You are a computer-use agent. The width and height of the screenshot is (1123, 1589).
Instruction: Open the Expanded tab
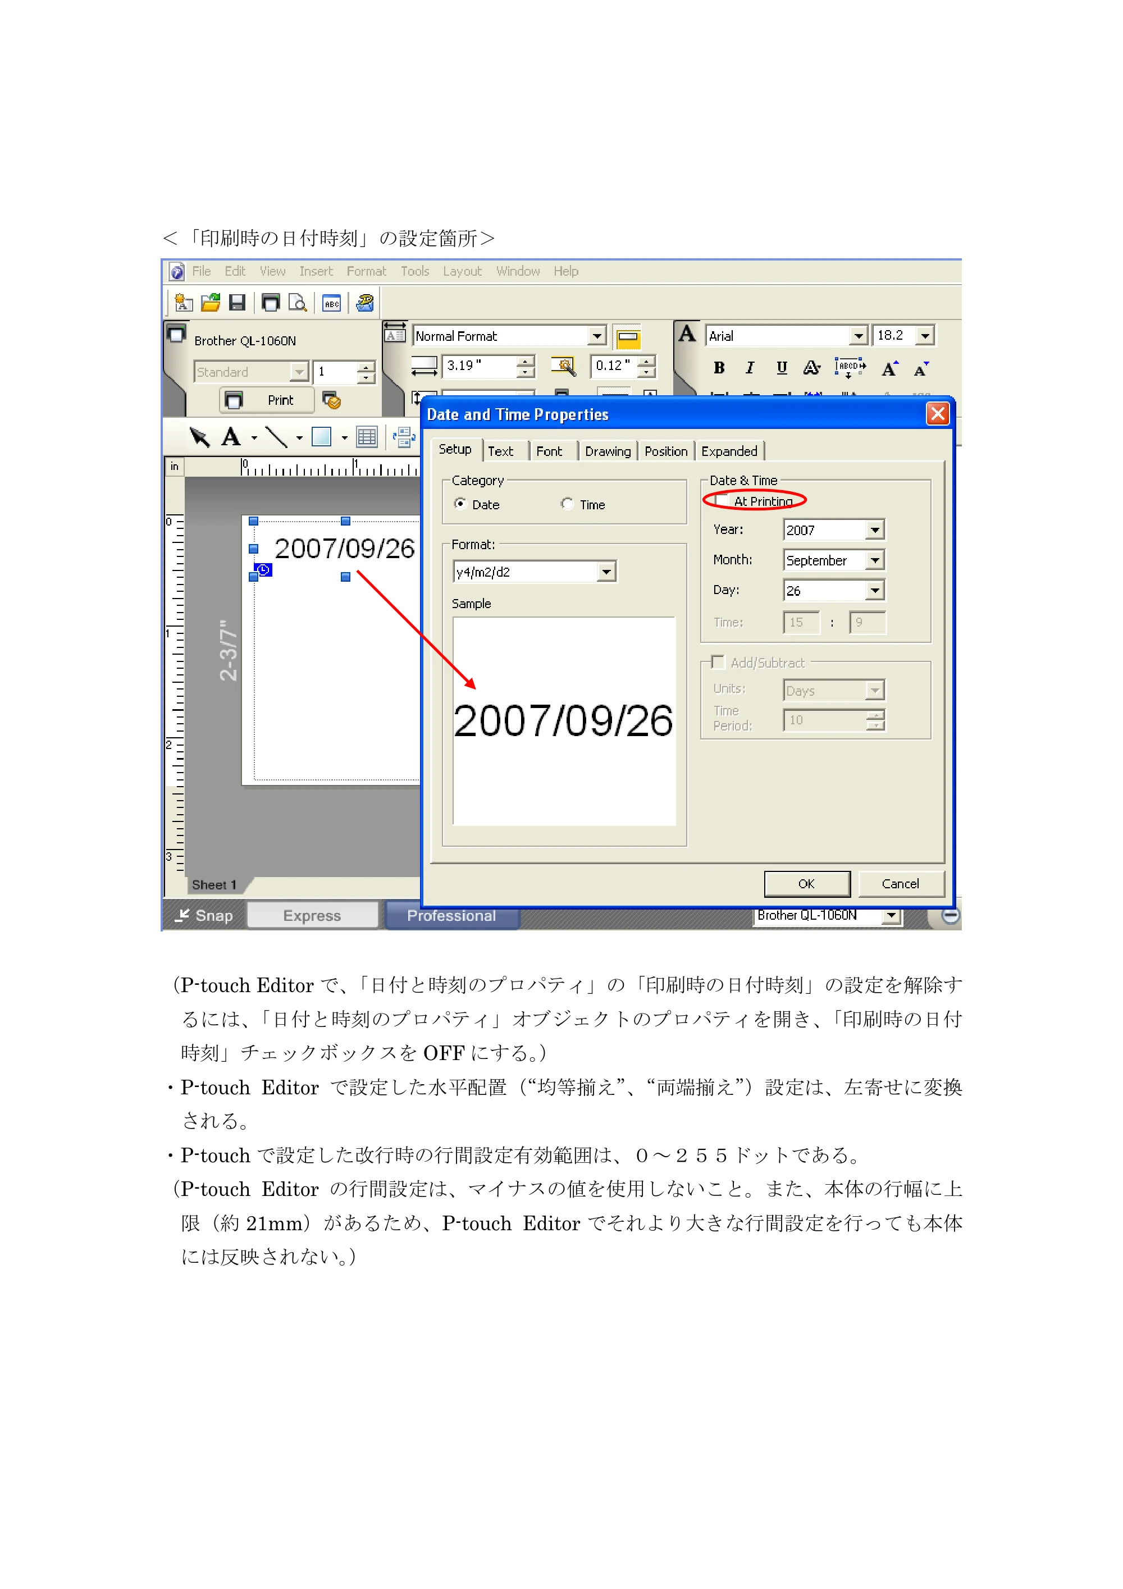coord(729,451)
